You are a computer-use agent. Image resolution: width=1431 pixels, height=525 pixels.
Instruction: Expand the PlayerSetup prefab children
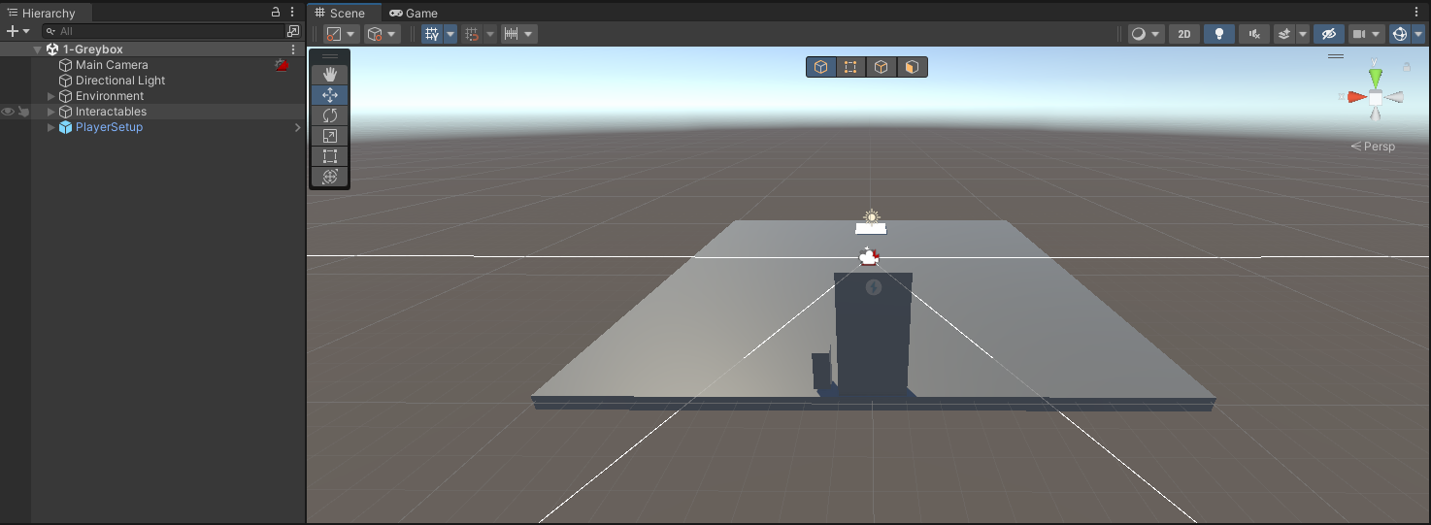51,127
